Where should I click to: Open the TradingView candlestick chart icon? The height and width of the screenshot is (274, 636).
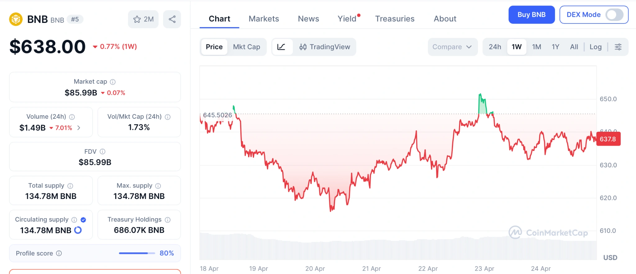click(304, 47)
